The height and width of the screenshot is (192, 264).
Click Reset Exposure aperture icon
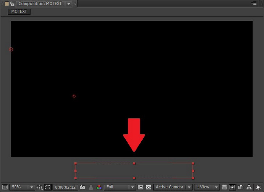pos(258,187)
